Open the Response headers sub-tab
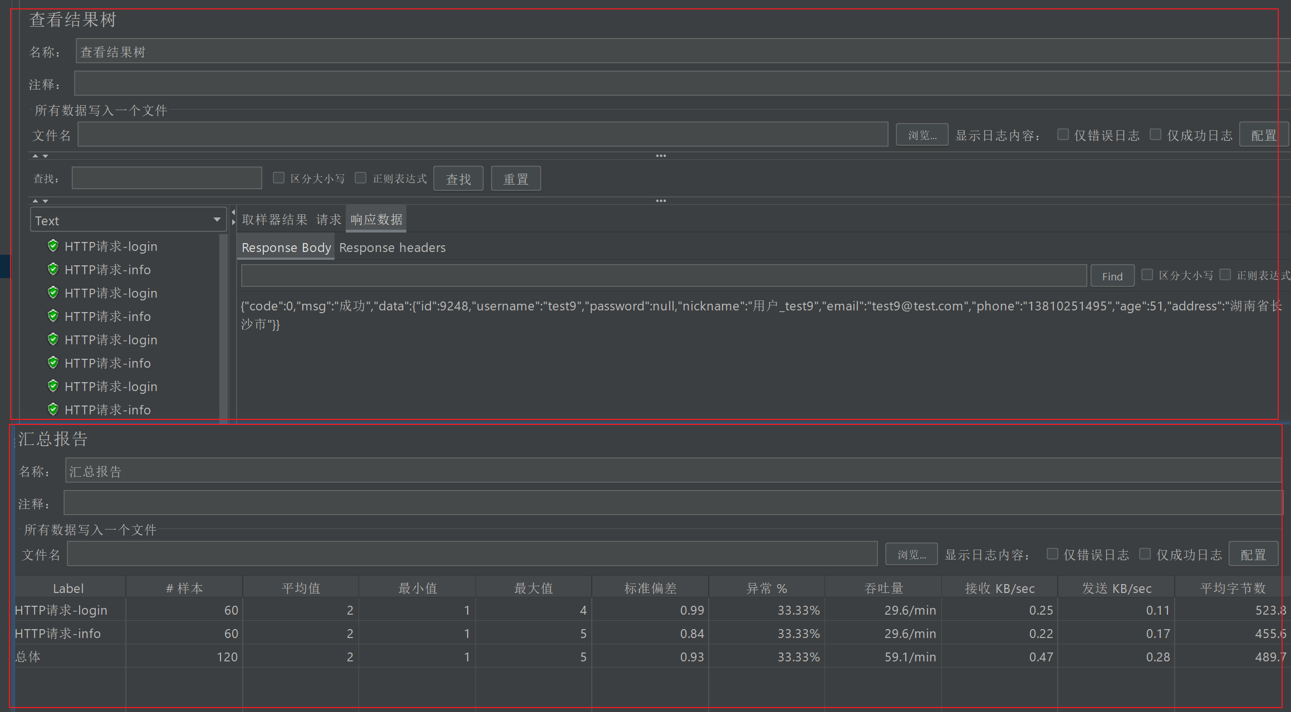1291x712 pixels. pyautogui.click(x=392, y=248)
